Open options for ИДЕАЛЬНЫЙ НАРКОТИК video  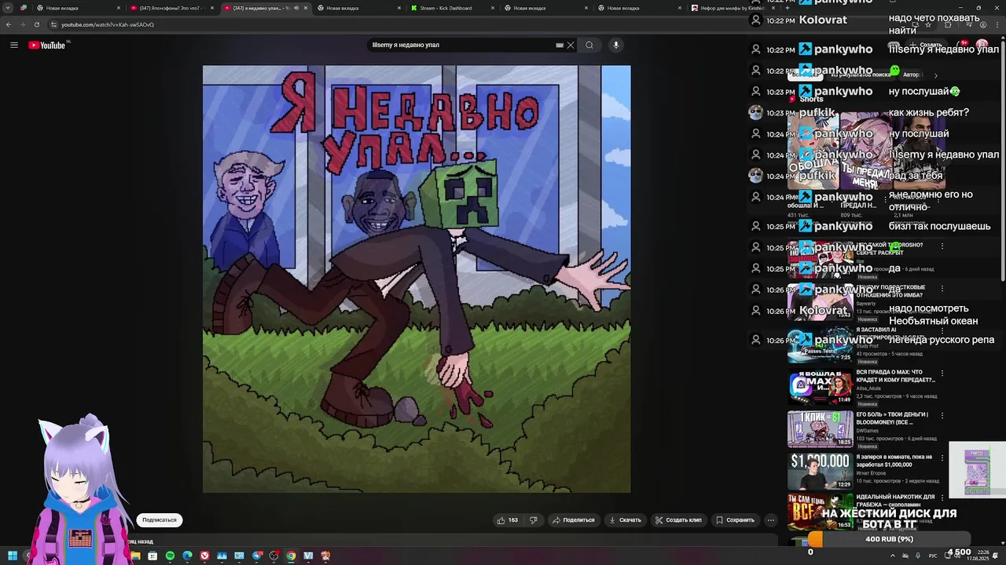point(942,498)
